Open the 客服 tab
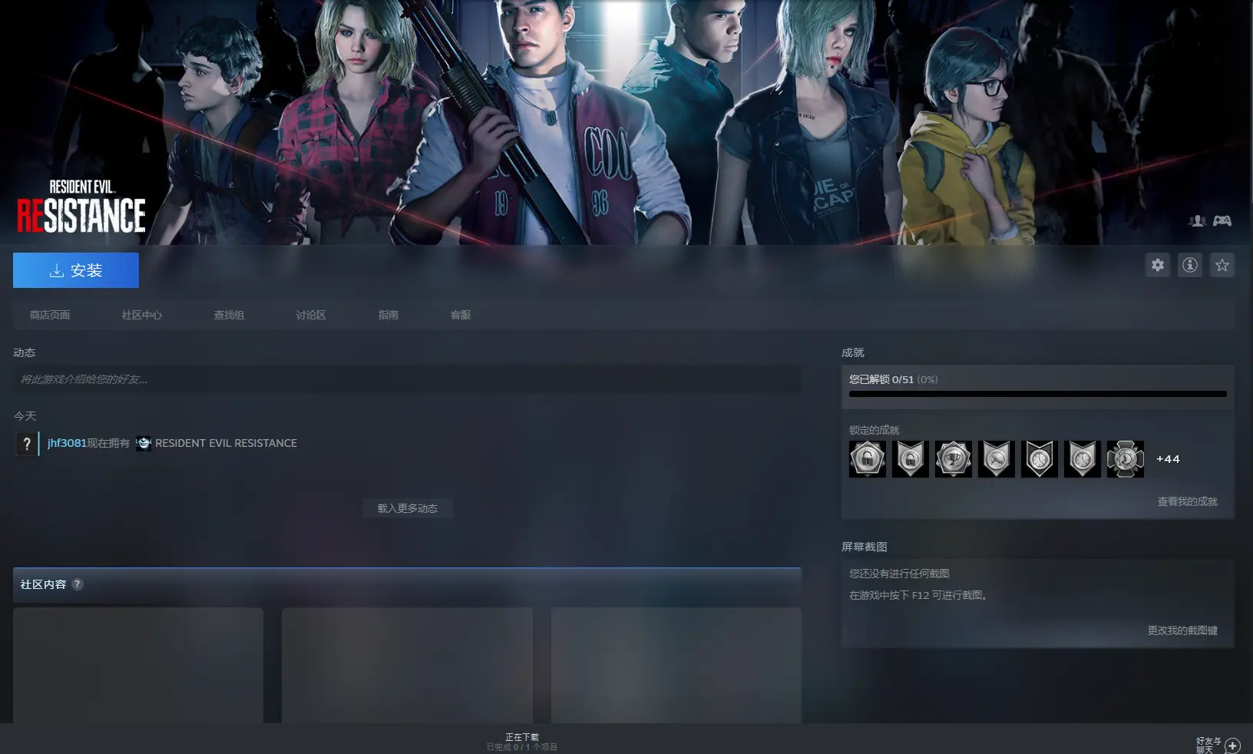The image size is (1253, 754). [461, 315]
